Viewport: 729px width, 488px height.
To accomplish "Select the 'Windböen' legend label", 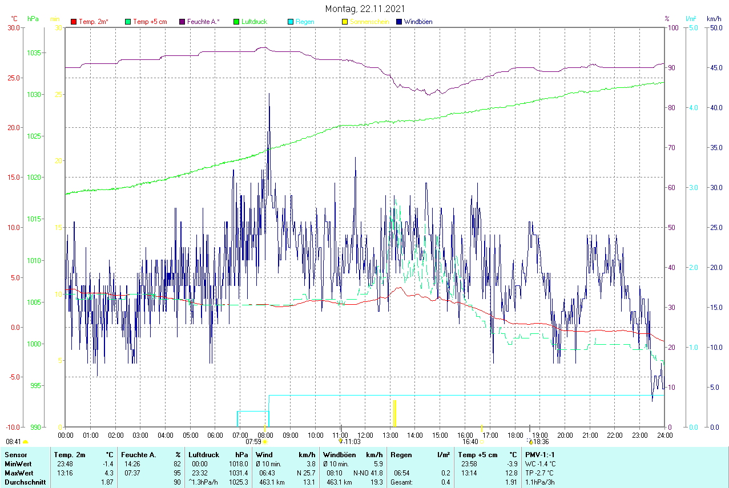I will pyautogui.click(x=418, y=22).
